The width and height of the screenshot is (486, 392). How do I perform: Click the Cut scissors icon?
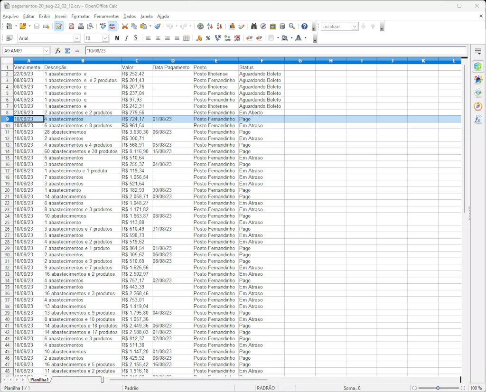[x=125, y=27]
